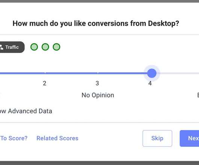The width and height of the screenshot is (199, 165).
Task: Click the number 4 label under slider
Action: (150, 83)
